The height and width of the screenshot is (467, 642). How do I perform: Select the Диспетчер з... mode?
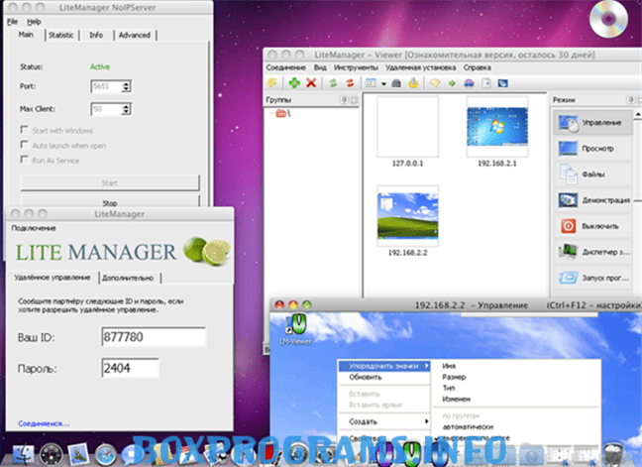pyautogui.click(x=592, y=252)
